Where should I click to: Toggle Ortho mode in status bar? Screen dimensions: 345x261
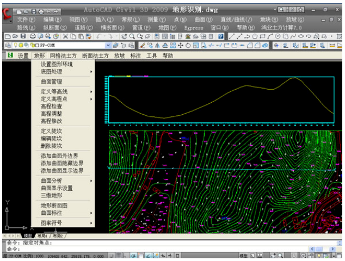(126, 256)
